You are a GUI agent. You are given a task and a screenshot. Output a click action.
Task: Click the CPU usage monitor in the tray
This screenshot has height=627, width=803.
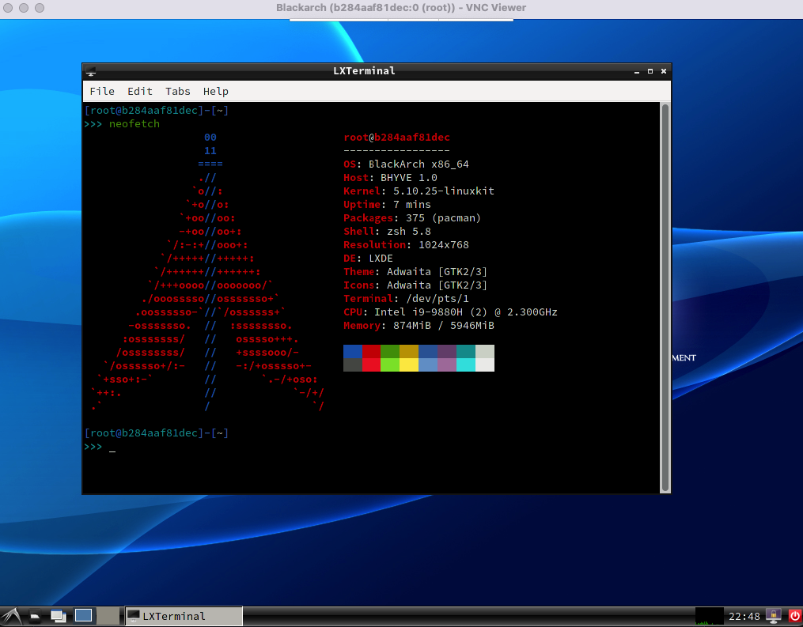(x=710, y=616)
